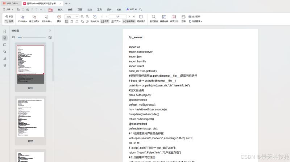Rotate view clockwise icon
Screen dimensions: 290x162
coord(87,21)
